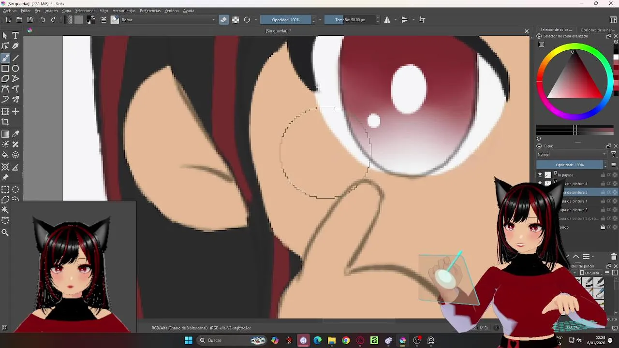Select the Contiguous Selection magic wand tool
Image resolution: width=619 pixels, height=348 pixels.
coord(5,210)
